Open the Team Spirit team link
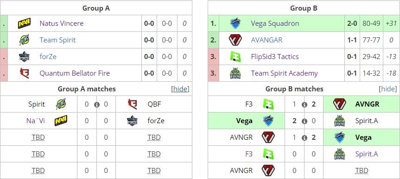The height and width of the screenshot is (179, 400). (x=57, y=40)
